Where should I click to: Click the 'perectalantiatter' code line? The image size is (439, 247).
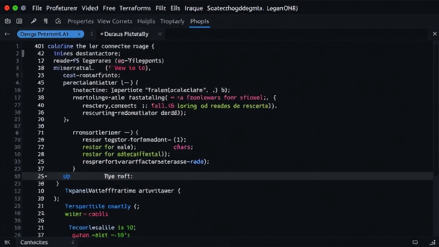[x=100, y=83]
